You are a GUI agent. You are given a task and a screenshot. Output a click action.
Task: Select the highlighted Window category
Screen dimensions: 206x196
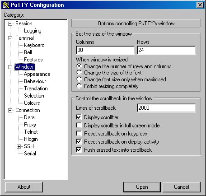(x=25, y=67)
